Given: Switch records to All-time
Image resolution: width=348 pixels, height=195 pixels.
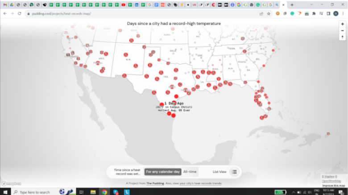Looking at the screenshot, I should pyautogui.click(x=190, y=172).
